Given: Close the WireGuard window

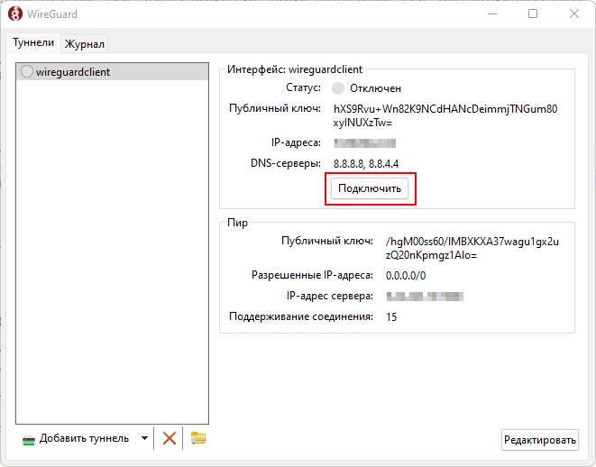Looking at the screenshot, I should tap(574, 14).
